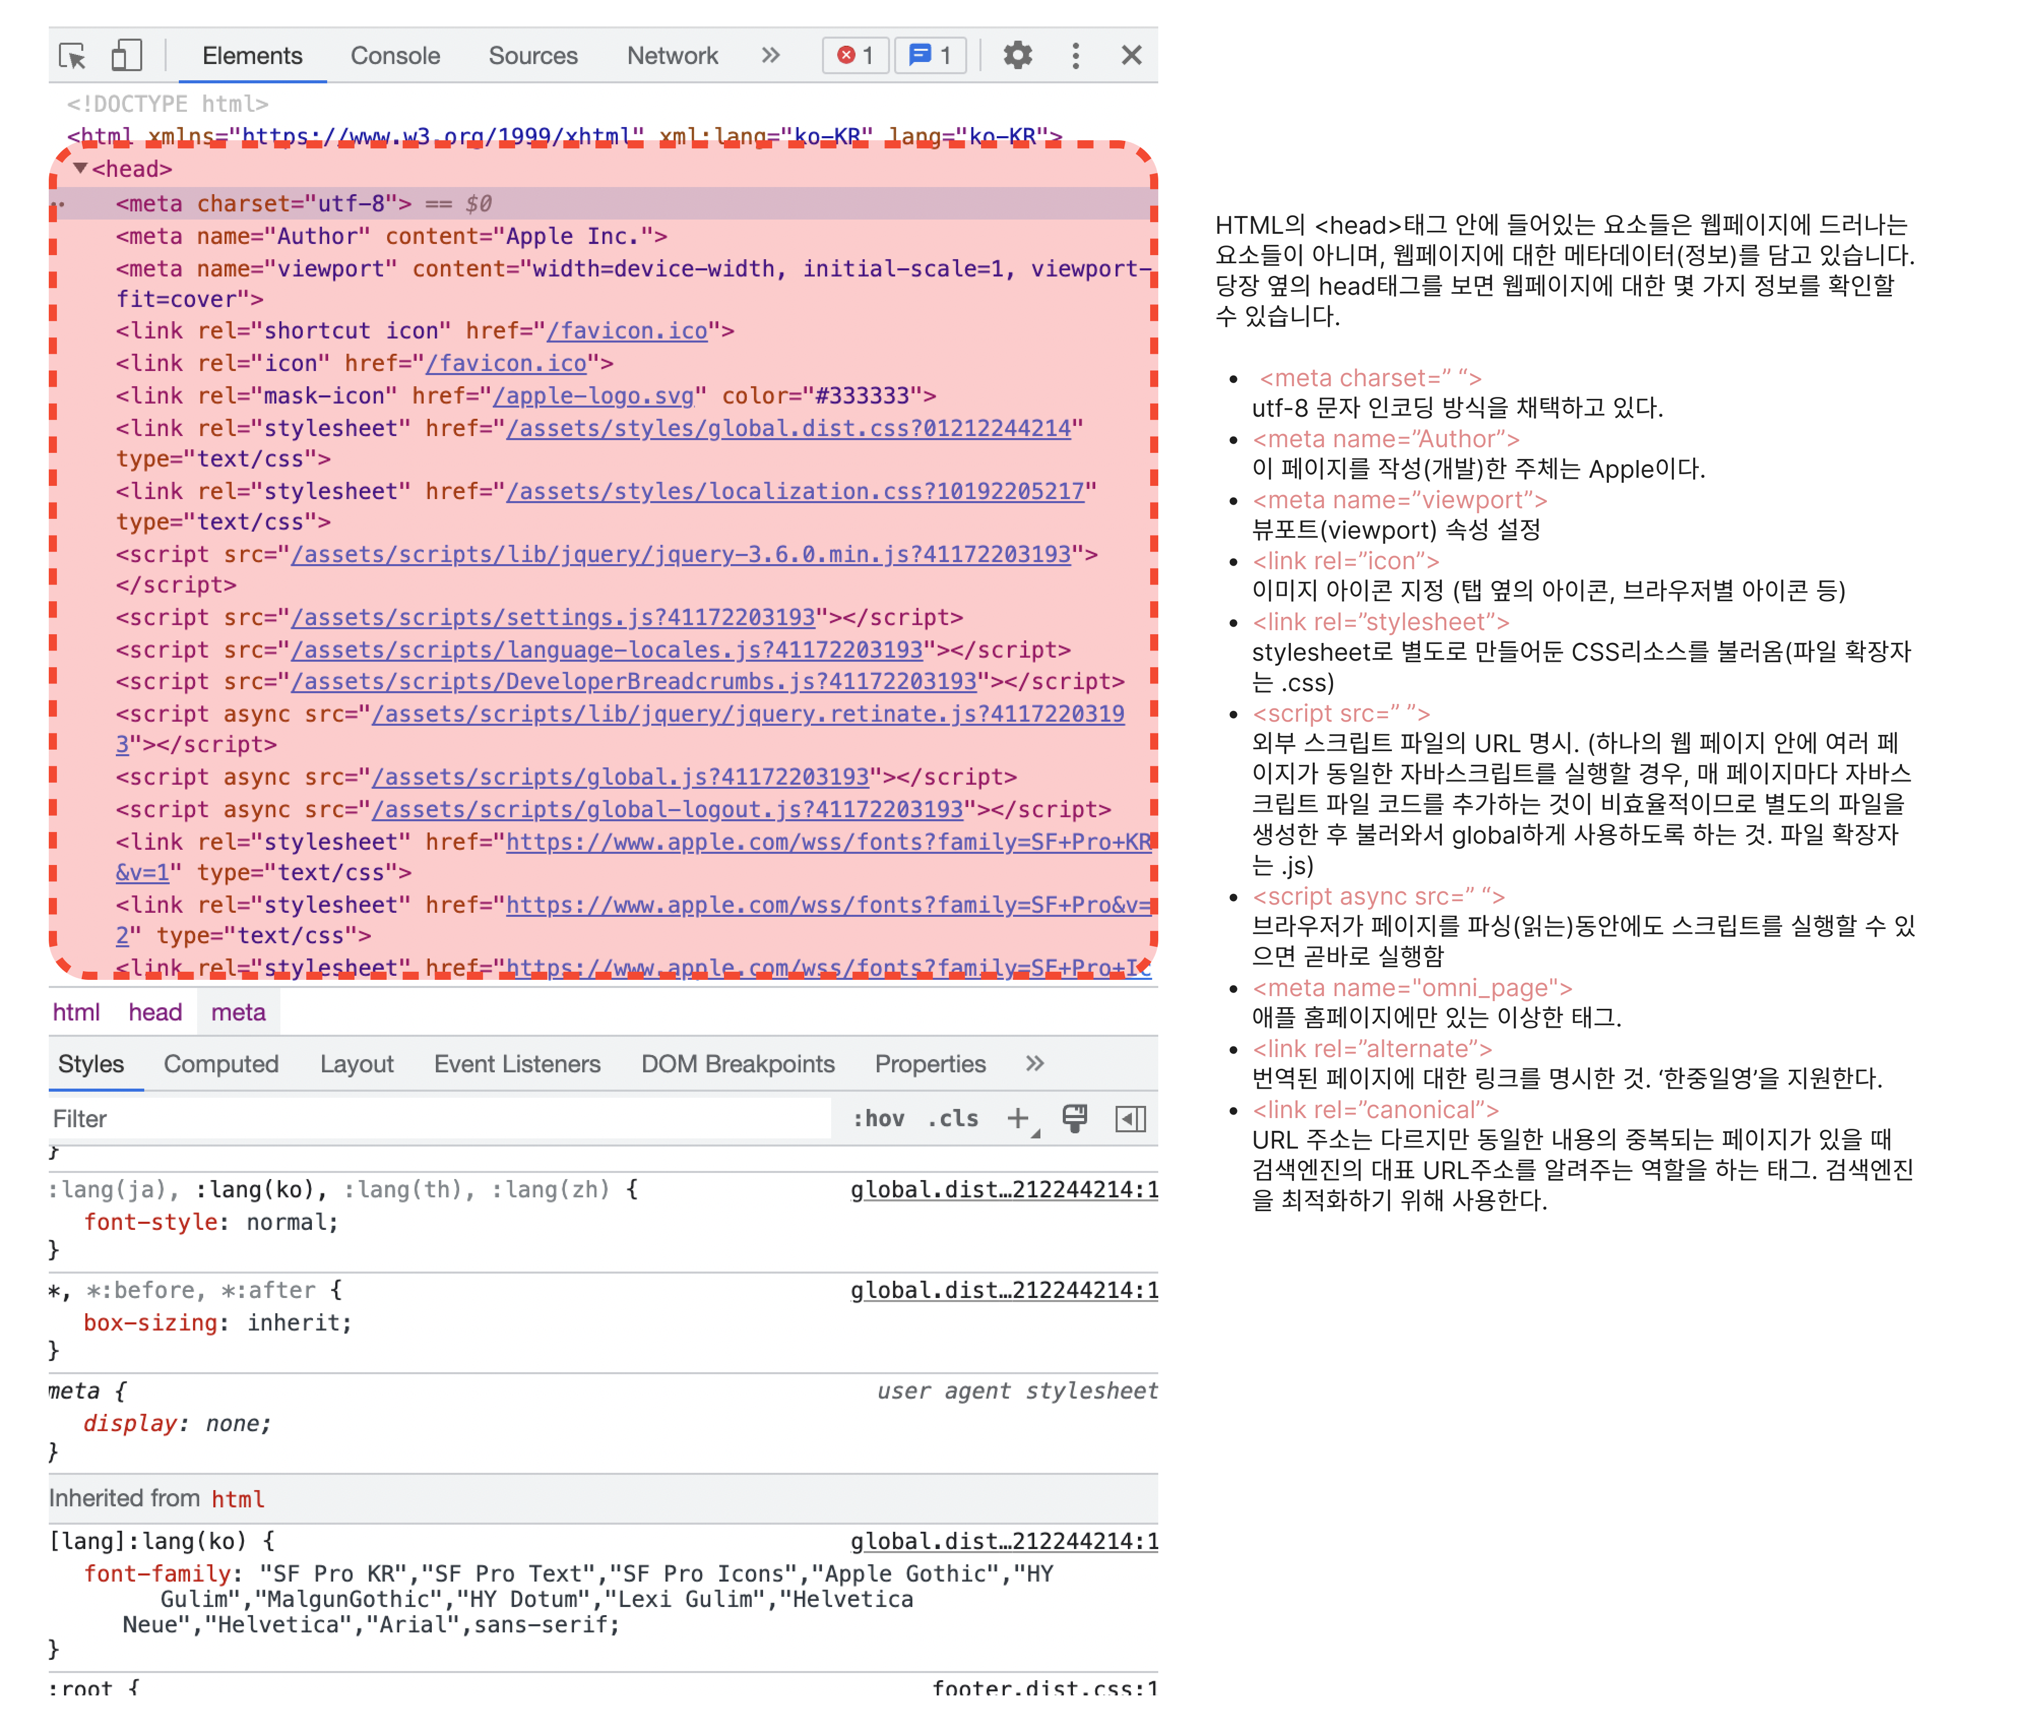Select the <script async src> bullet heading
This screenshot has width=2028, height=1732.
pos(1378,896)
